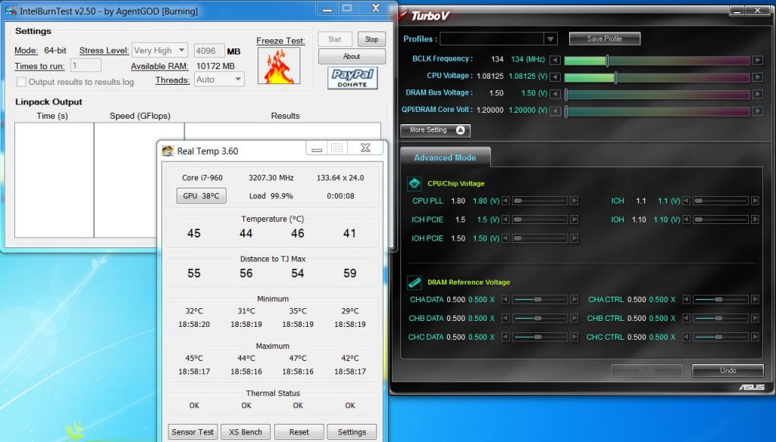
Task: Click the CPU PLL voltage slider
Action: coord(540,201)
